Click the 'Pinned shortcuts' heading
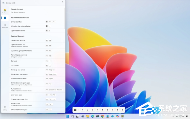The width and height of the screenshot is (190, 119). (17, 9)
